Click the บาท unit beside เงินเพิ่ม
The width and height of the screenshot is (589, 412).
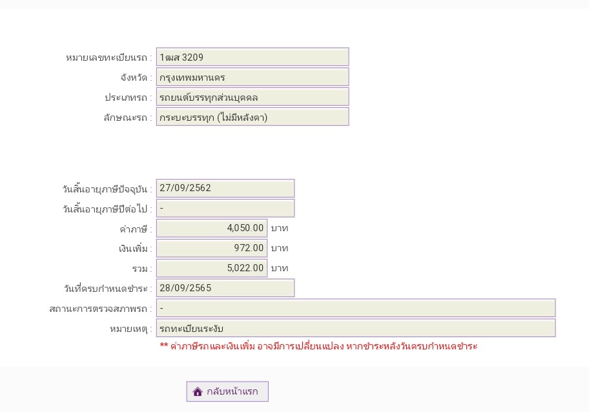[x=280, y=248]
